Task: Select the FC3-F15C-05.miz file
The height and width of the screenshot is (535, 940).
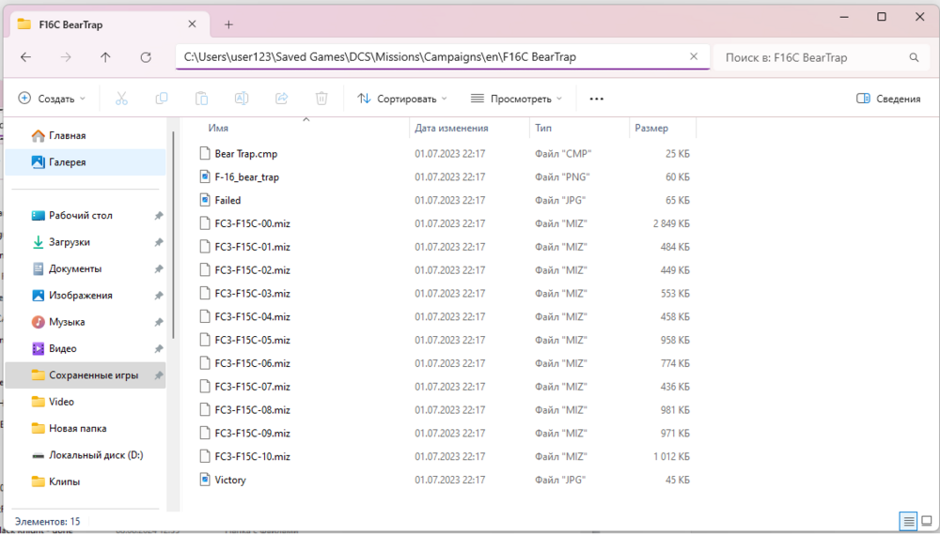Action: [x=252, y=340]
